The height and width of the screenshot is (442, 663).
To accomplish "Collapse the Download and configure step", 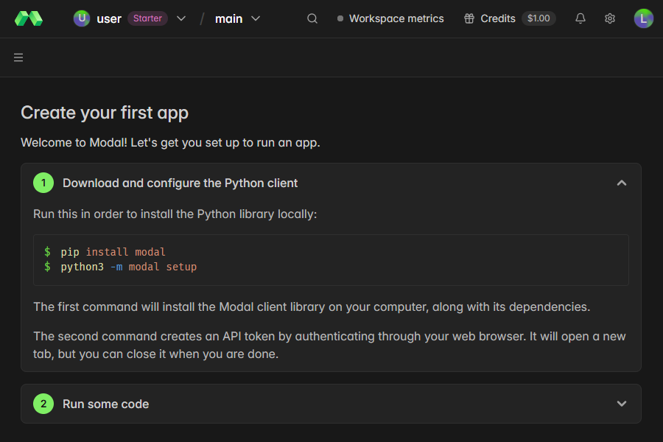I will (x=621, y=183).
